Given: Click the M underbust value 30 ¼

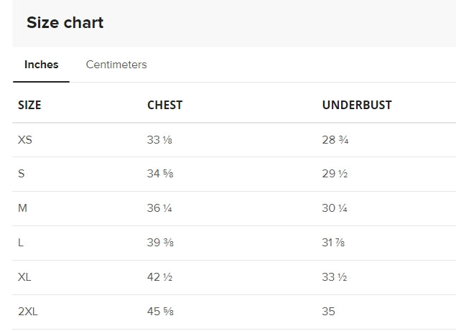Looking at the screenshot, I should tap(335, 208).
